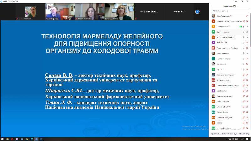Screen dimensions: 251x141
Task: Show hidden system tray icons chevron
Action: pyautogui.click(x=226, y=139)
